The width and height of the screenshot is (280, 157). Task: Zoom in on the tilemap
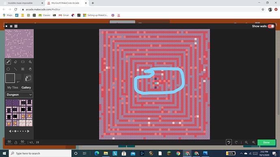point(254,142)
